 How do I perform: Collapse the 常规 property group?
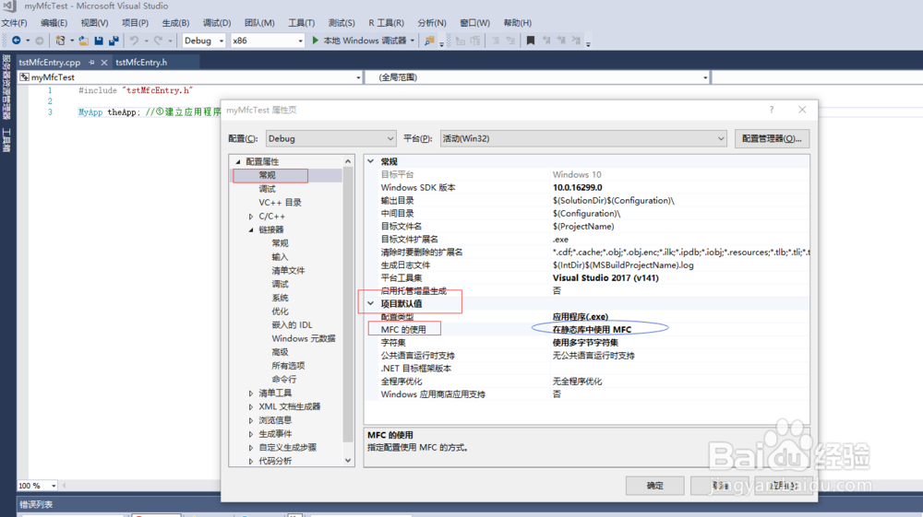click(370, 161)
